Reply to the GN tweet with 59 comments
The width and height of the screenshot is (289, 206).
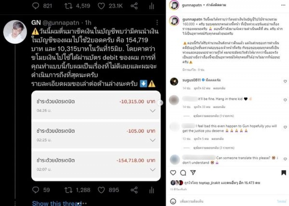pos(35,190)
